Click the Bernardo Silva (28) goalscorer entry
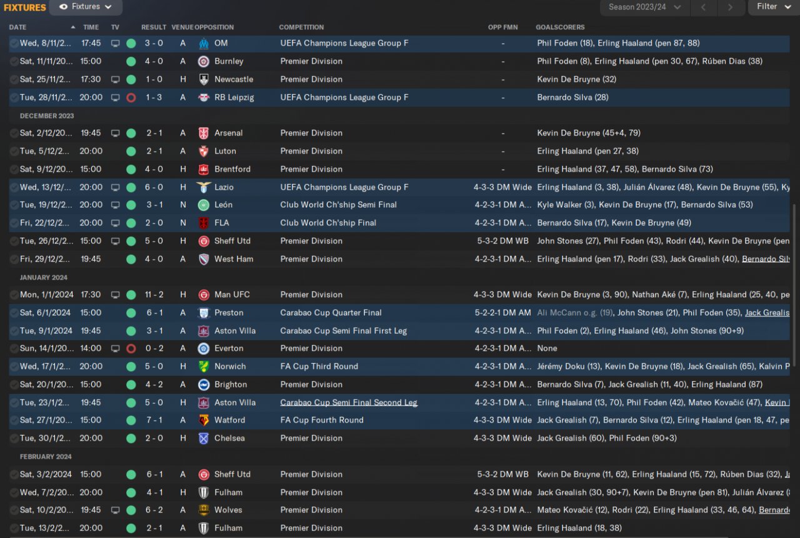 [572, 97]
